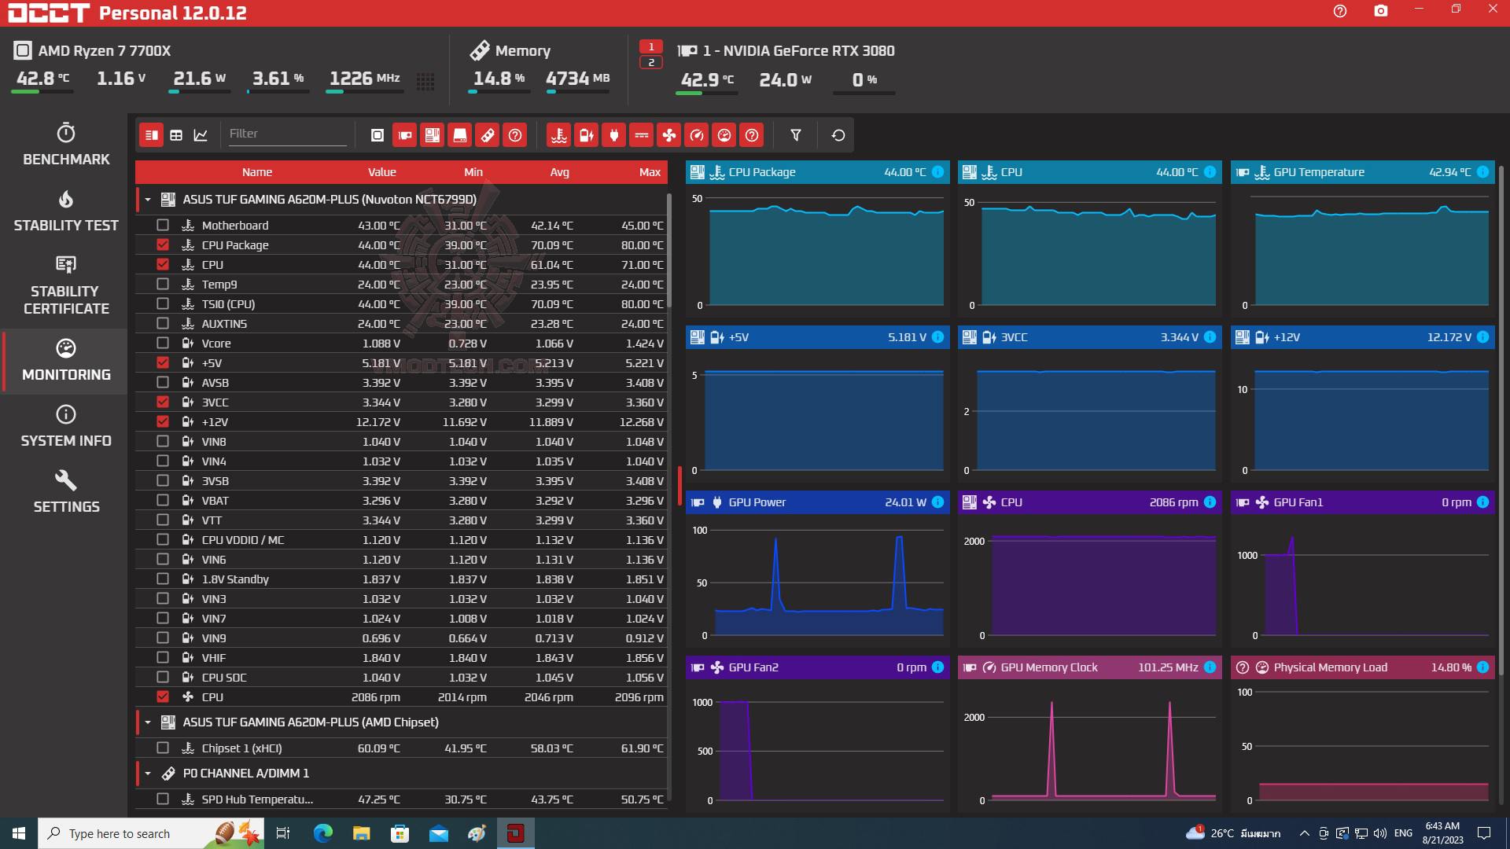Uncheck the +12V voltage checkbox
1510x849 pixels.
pyautogui.click(x=163, y=421)
